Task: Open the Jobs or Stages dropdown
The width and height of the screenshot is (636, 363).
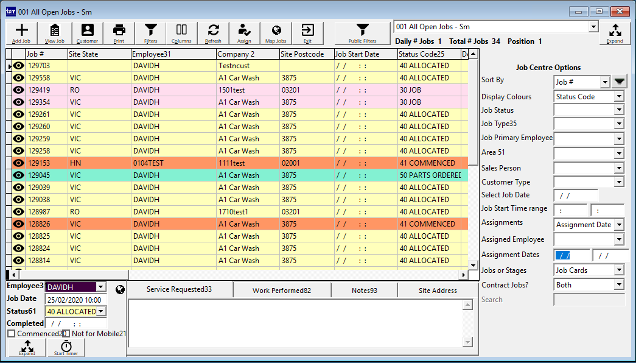Action: [619, 270]
